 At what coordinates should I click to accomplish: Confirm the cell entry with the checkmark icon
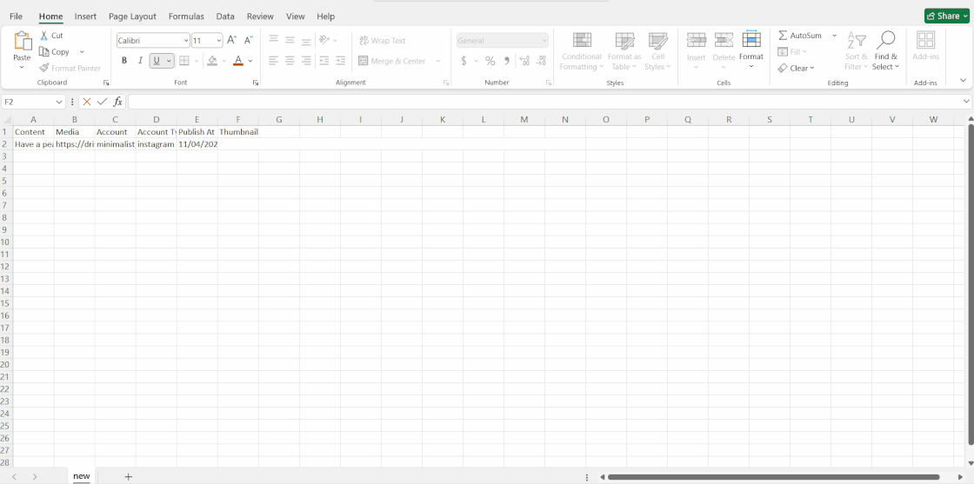pos(103,102)
